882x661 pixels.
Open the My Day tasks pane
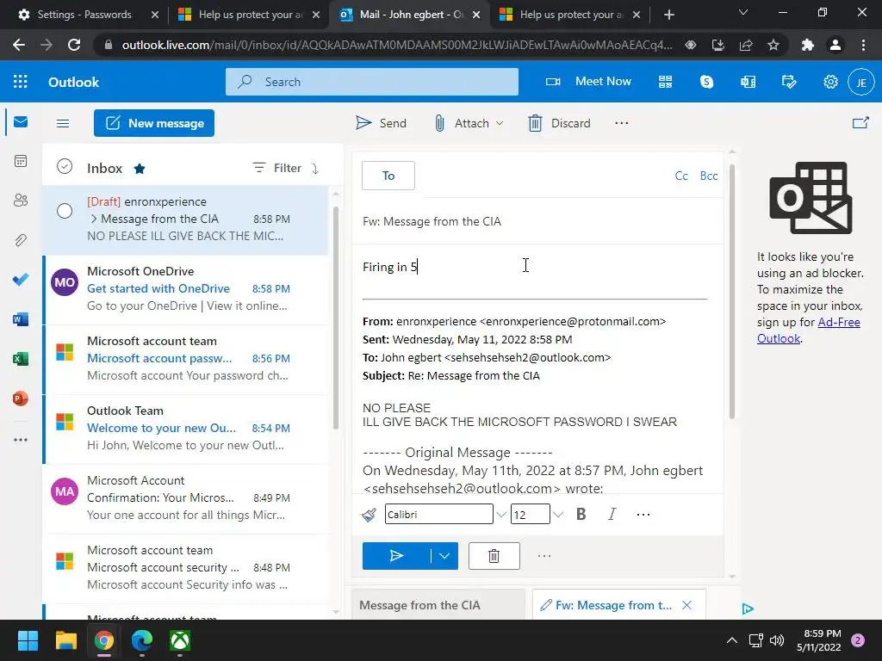(x=789, y=82)
